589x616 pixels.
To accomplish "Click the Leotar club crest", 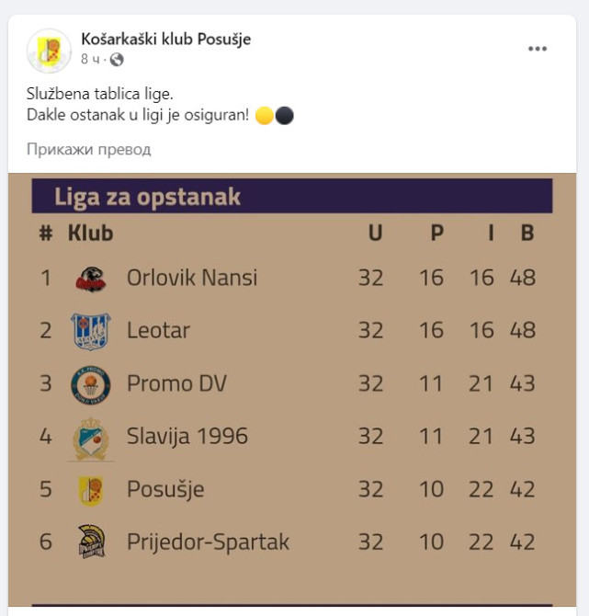I will click(90, 331).
